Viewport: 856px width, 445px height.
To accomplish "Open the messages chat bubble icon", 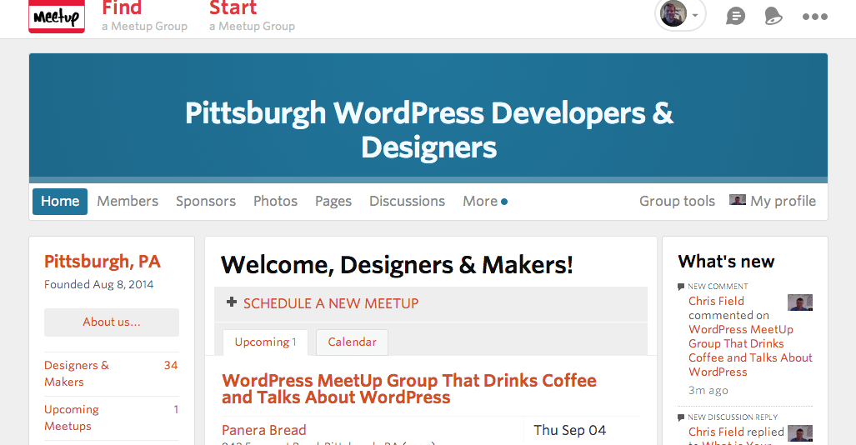I will click(735, 17).
